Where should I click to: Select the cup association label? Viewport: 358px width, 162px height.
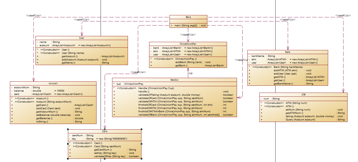click(x=190, y=73)
